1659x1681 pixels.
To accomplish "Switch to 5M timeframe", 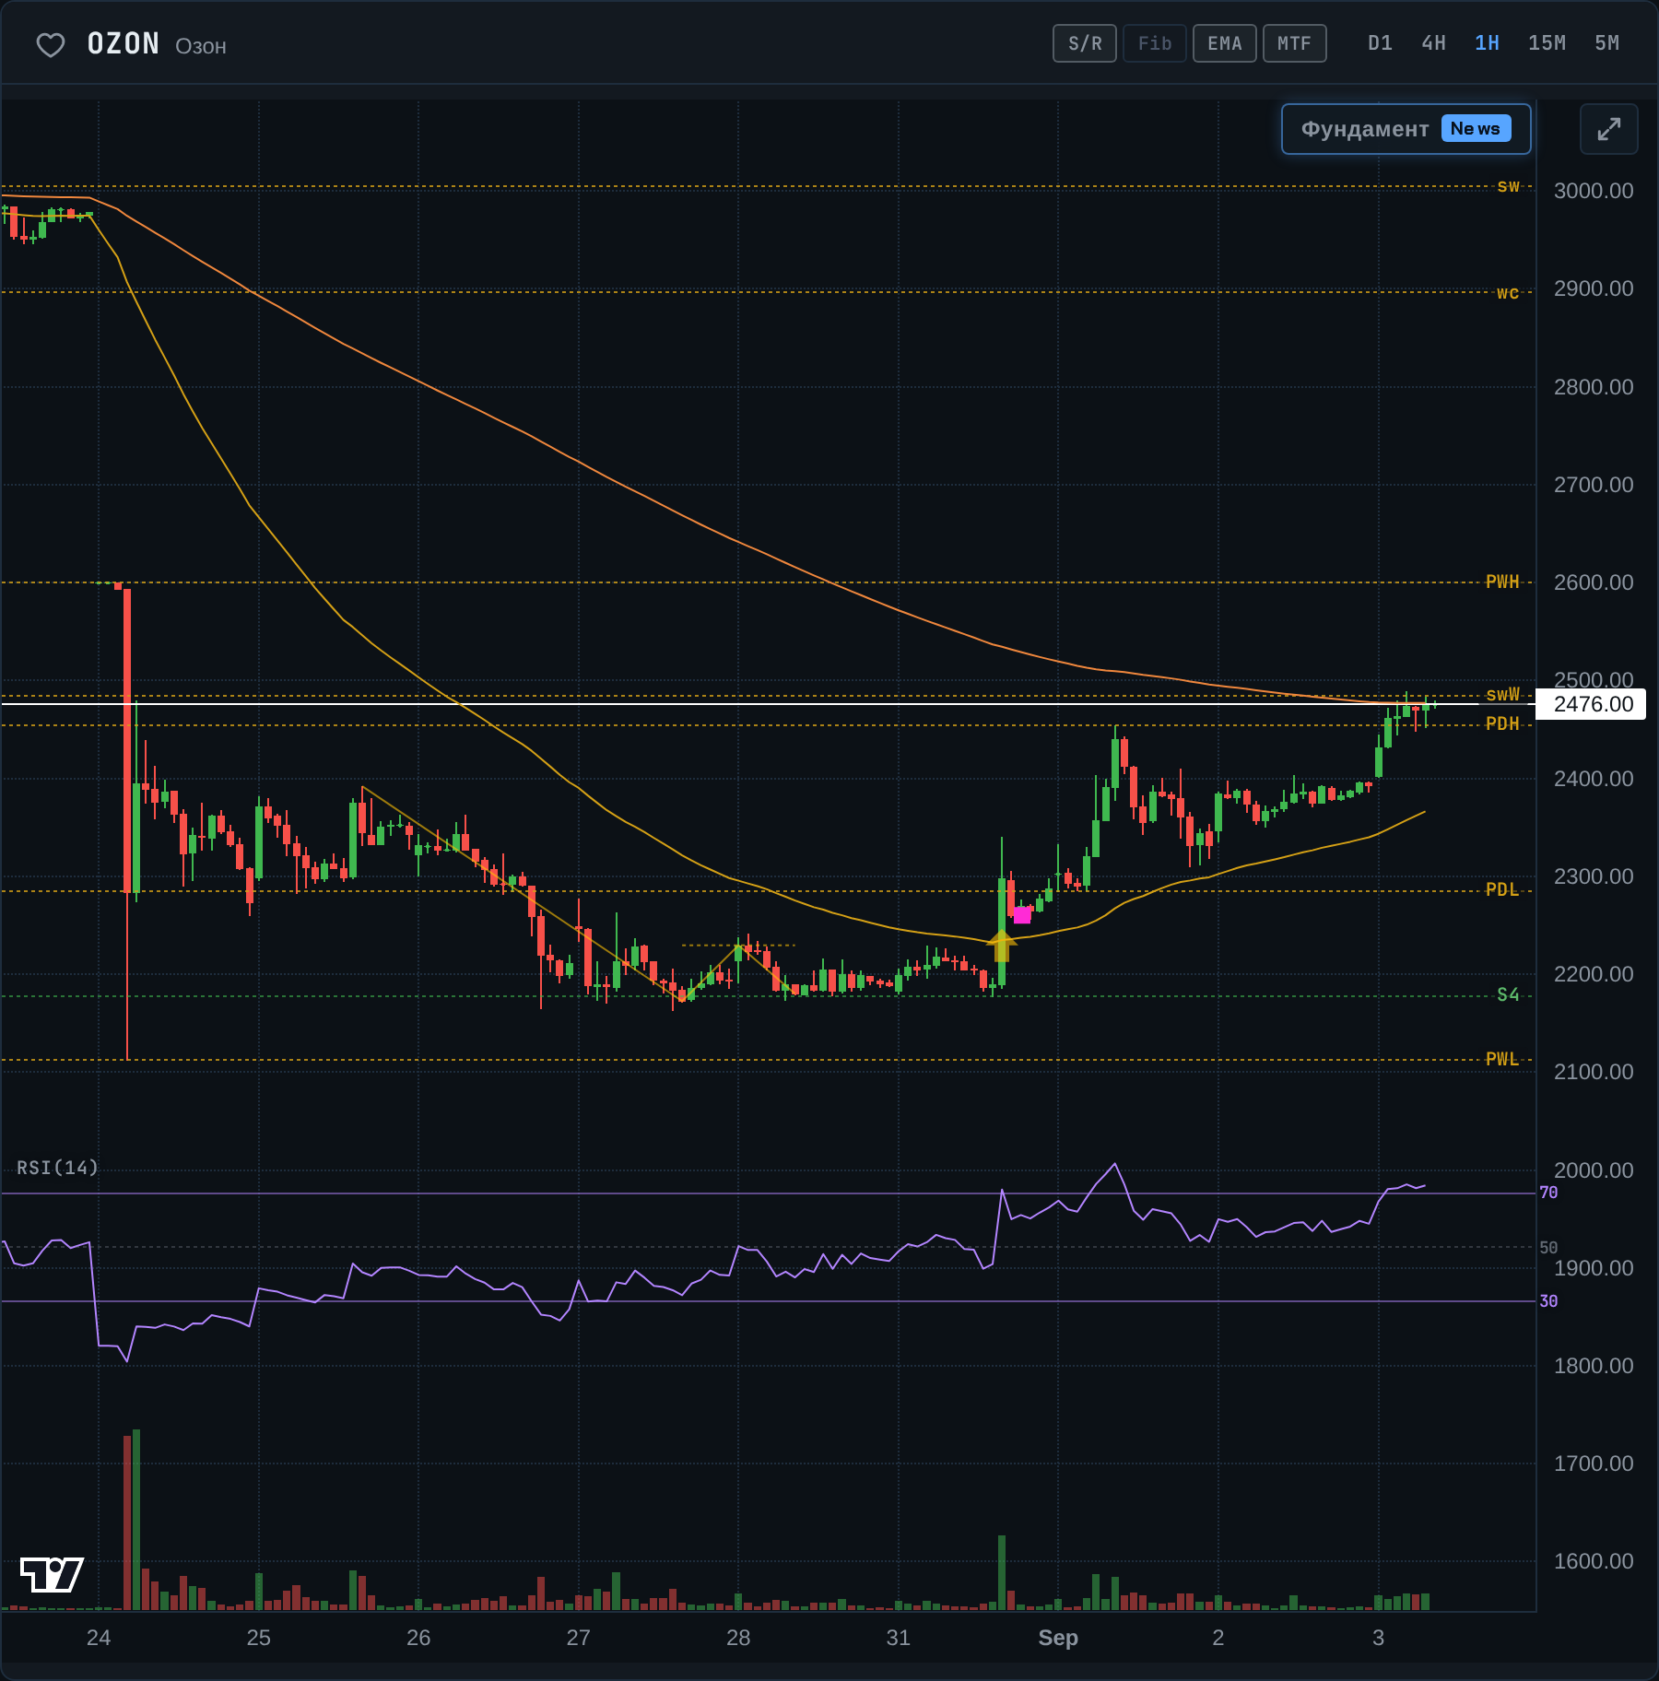I will coord(1606,43).
